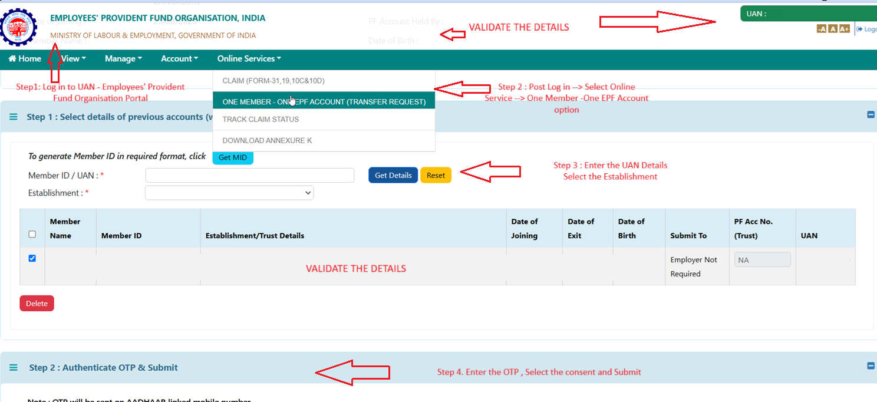Screen dimensions: 877x402
Task: Click the Get Details button
Action: pyautogui.click(x=393, y=175)
